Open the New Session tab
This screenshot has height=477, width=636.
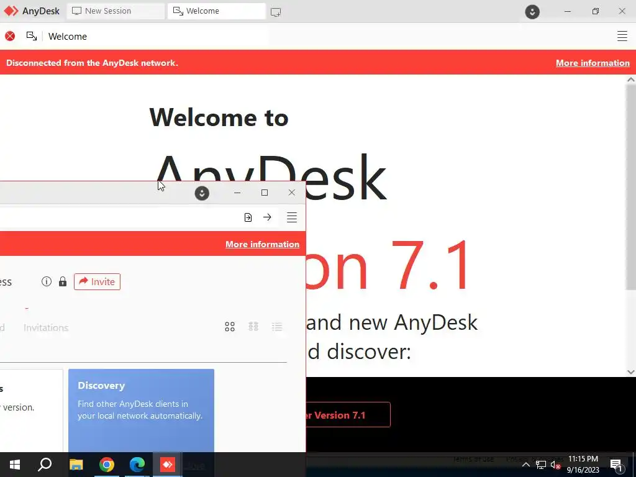click(x=116, y=11)
